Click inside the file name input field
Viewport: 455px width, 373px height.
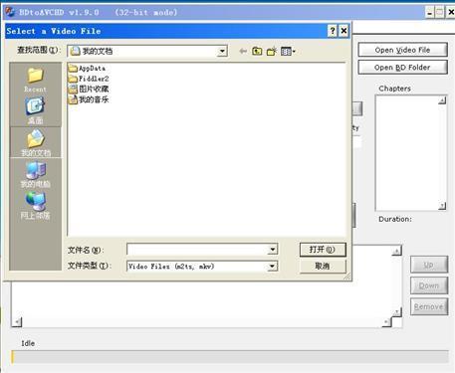point(197,250)
